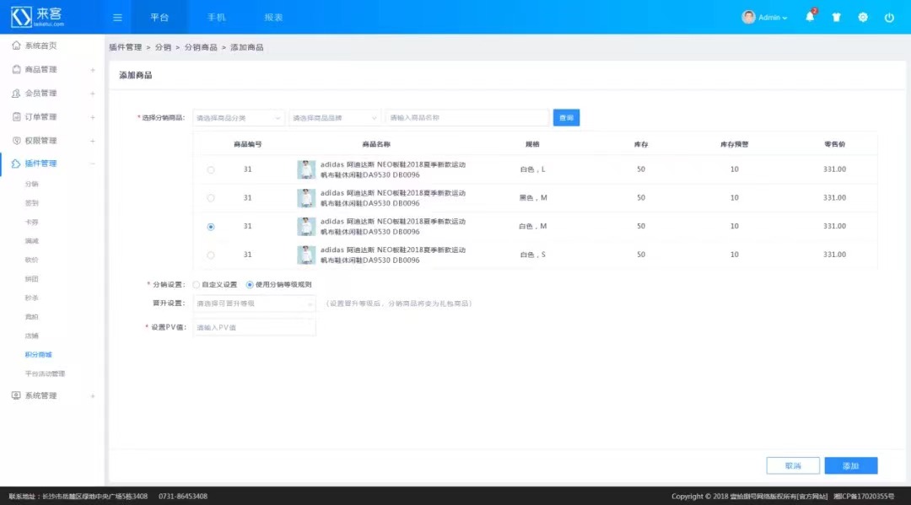This screenshot has height=505, width=911.
Task: Open the 请选择商品品牌 dropdown
Action: (x=335, y=118)
